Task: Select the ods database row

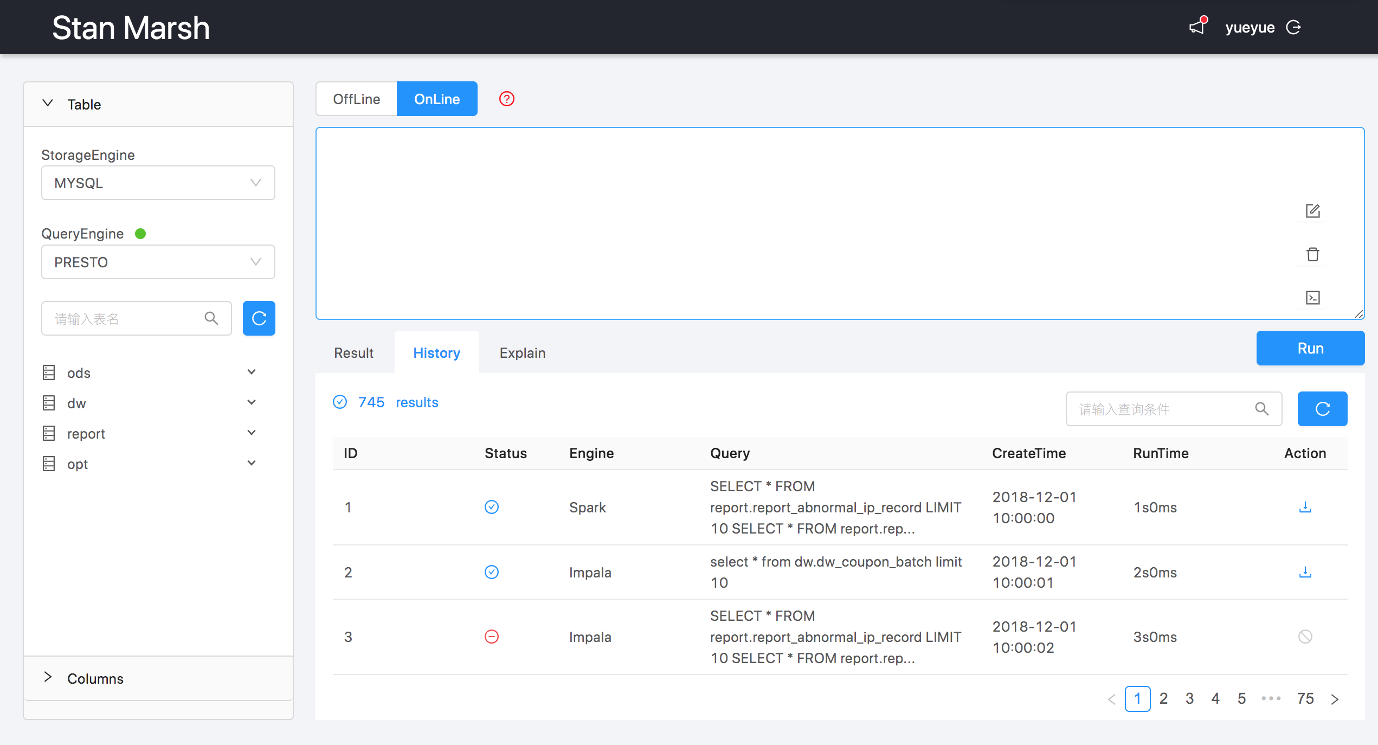Action: (x=150, y=372)
